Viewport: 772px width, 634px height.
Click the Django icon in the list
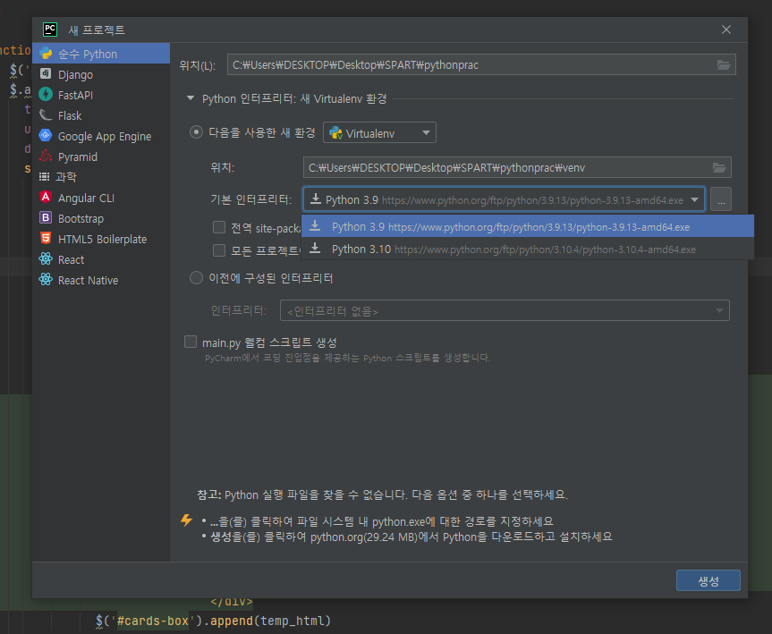point(46,74)
